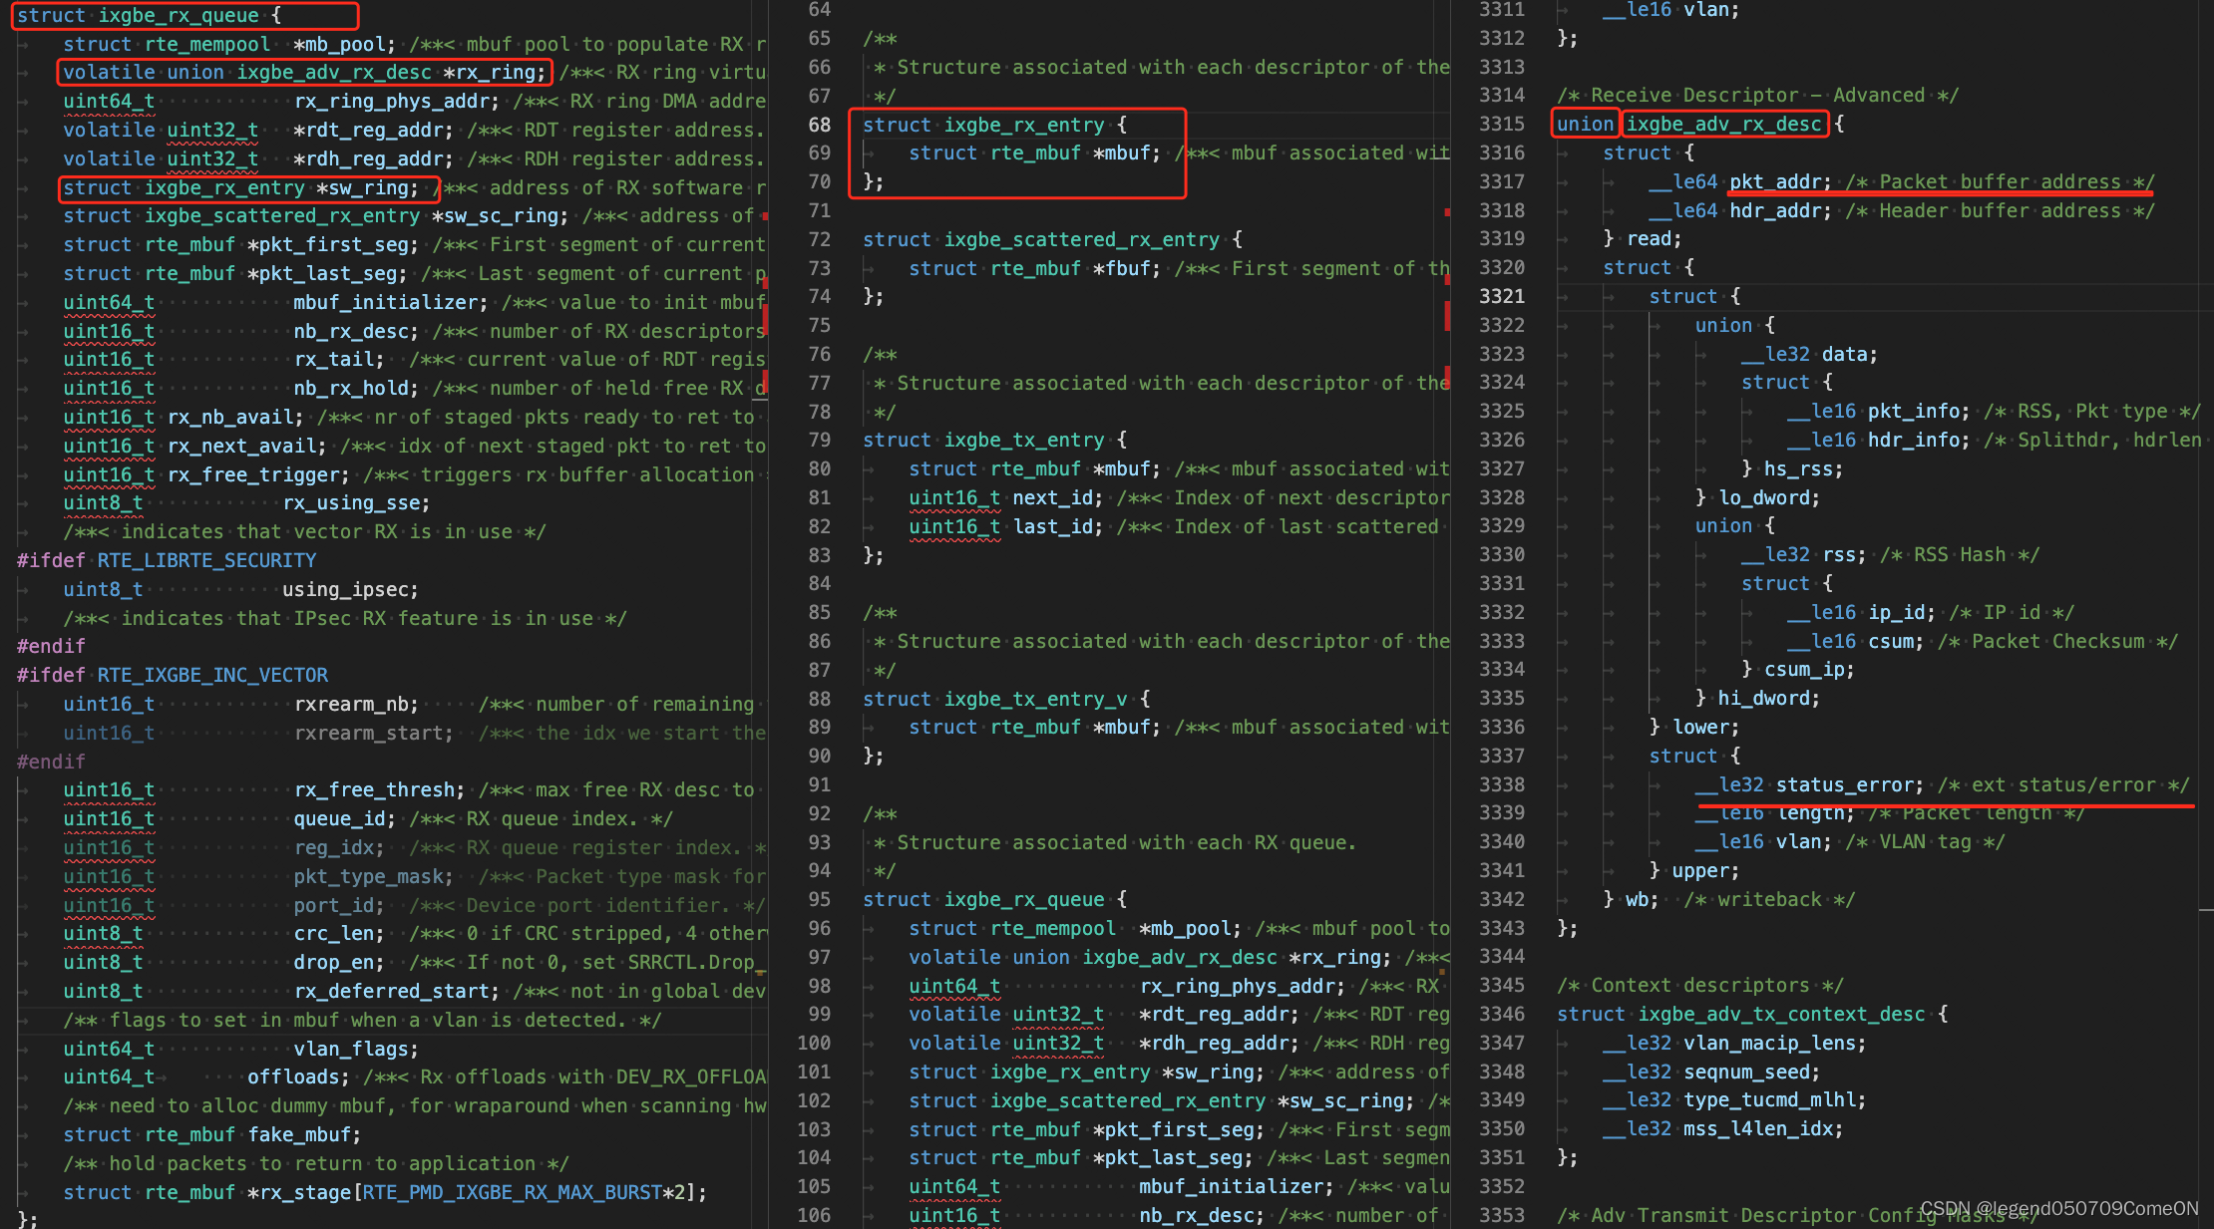This screenshot has width=2214, height=1229.
Task: Click ixgbe_scattered_rx_entry on line 72
Action: pyautogui.click(x=1081, y=239)
